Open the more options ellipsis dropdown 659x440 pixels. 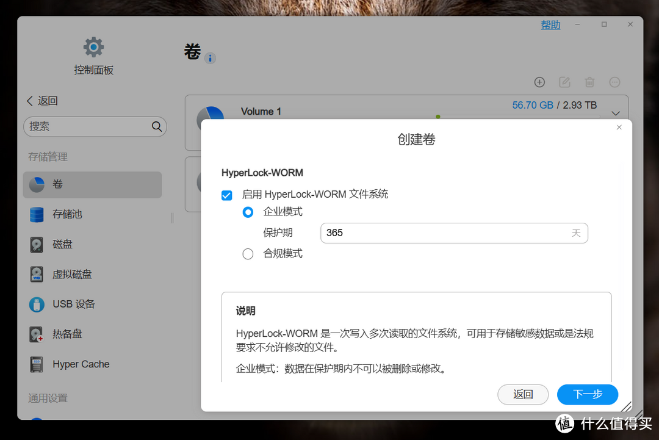pyautogui.click(x=614, y=82)
